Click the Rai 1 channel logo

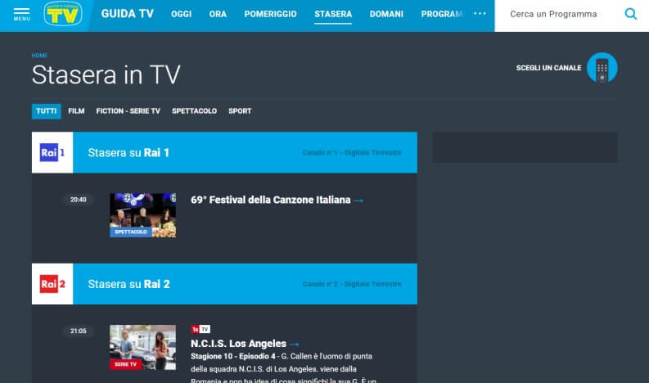(52, 152)
